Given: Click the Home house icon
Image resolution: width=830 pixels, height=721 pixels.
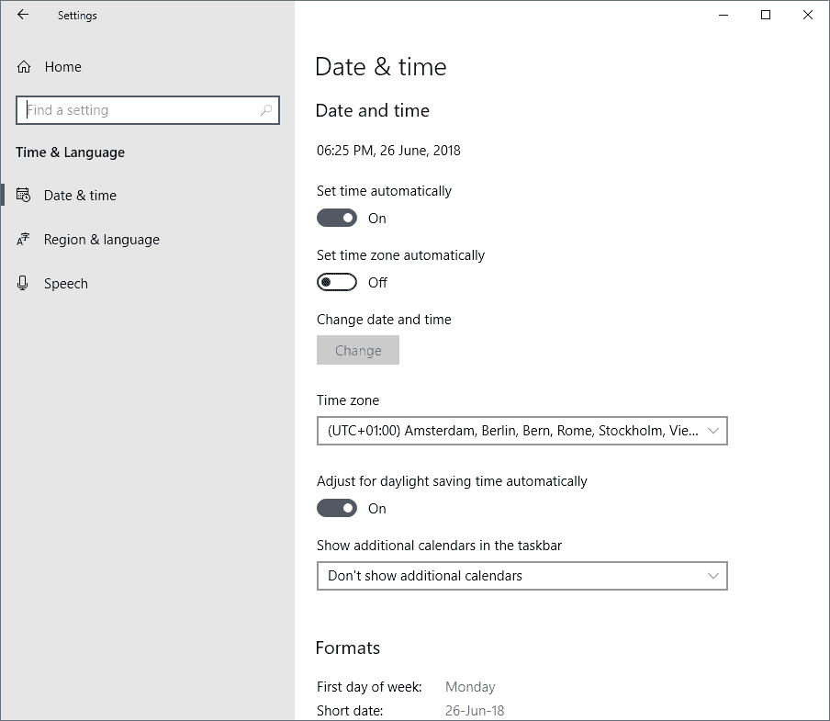Looking at the screenshot, I should point(24,67).
